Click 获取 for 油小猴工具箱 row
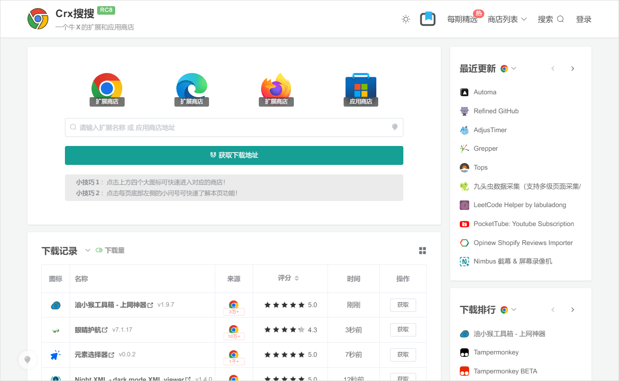The width and height of the screenshot is (619, 381). pos(403,305)
